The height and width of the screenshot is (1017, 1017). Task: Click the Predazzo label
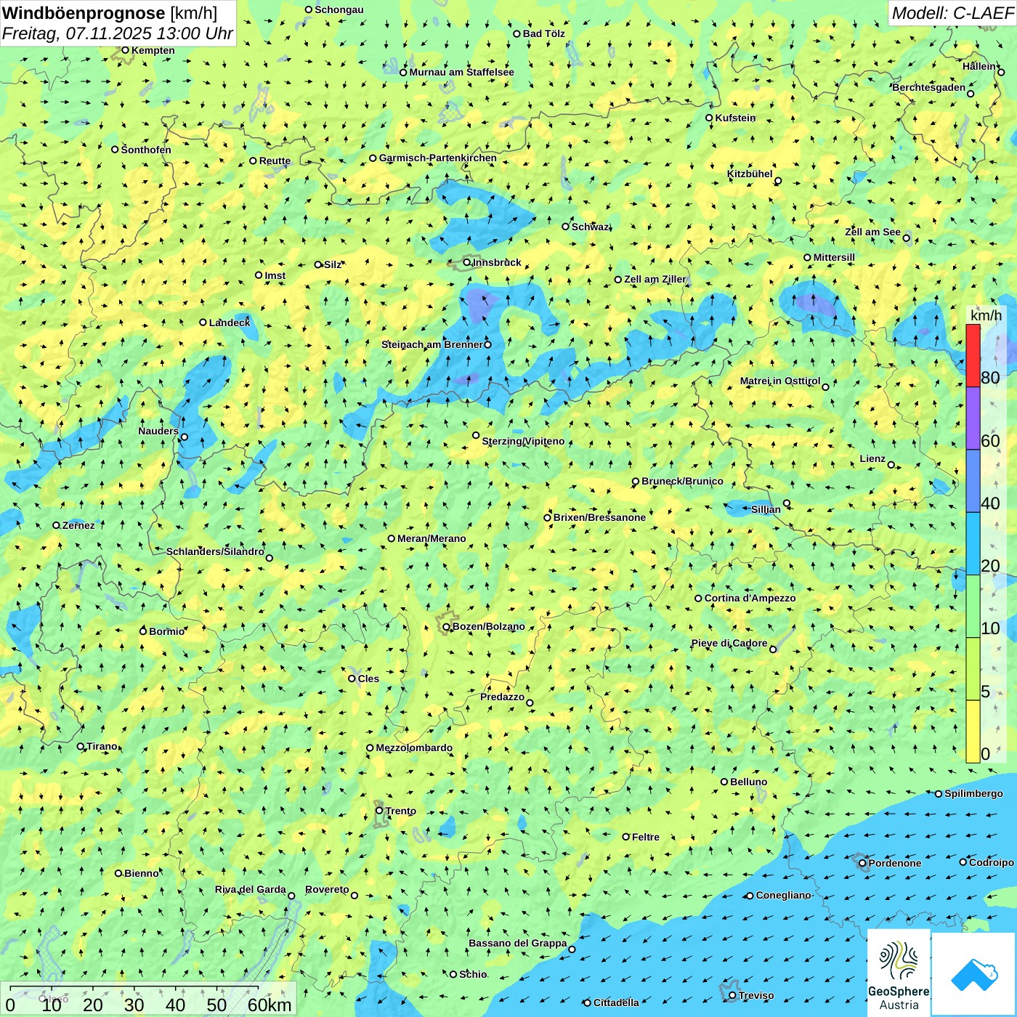(x=502, y=697)
